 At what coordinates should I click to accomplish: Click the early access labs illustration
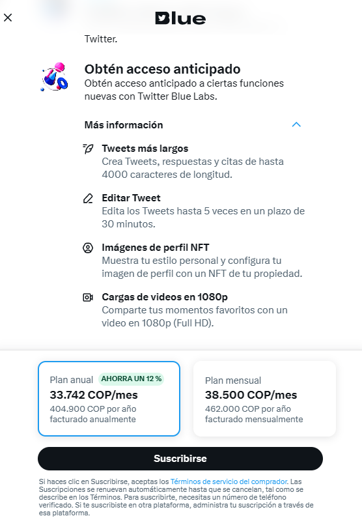55,77
